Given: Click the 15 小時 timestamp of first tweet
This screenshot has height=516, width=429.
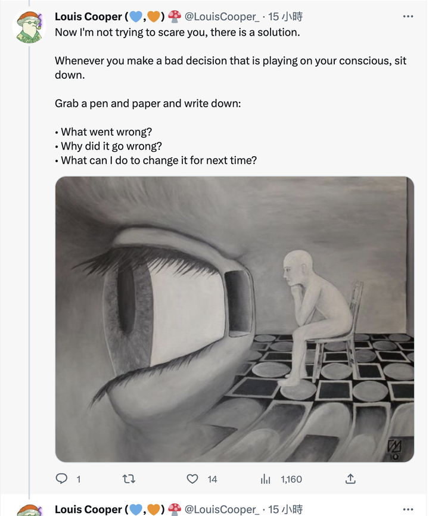Looking at the screenshot, I should coord(285,17).
